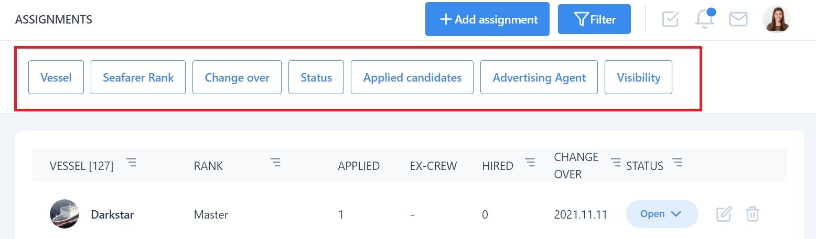Sort by the Vessel column

click(x=132, y=163)
